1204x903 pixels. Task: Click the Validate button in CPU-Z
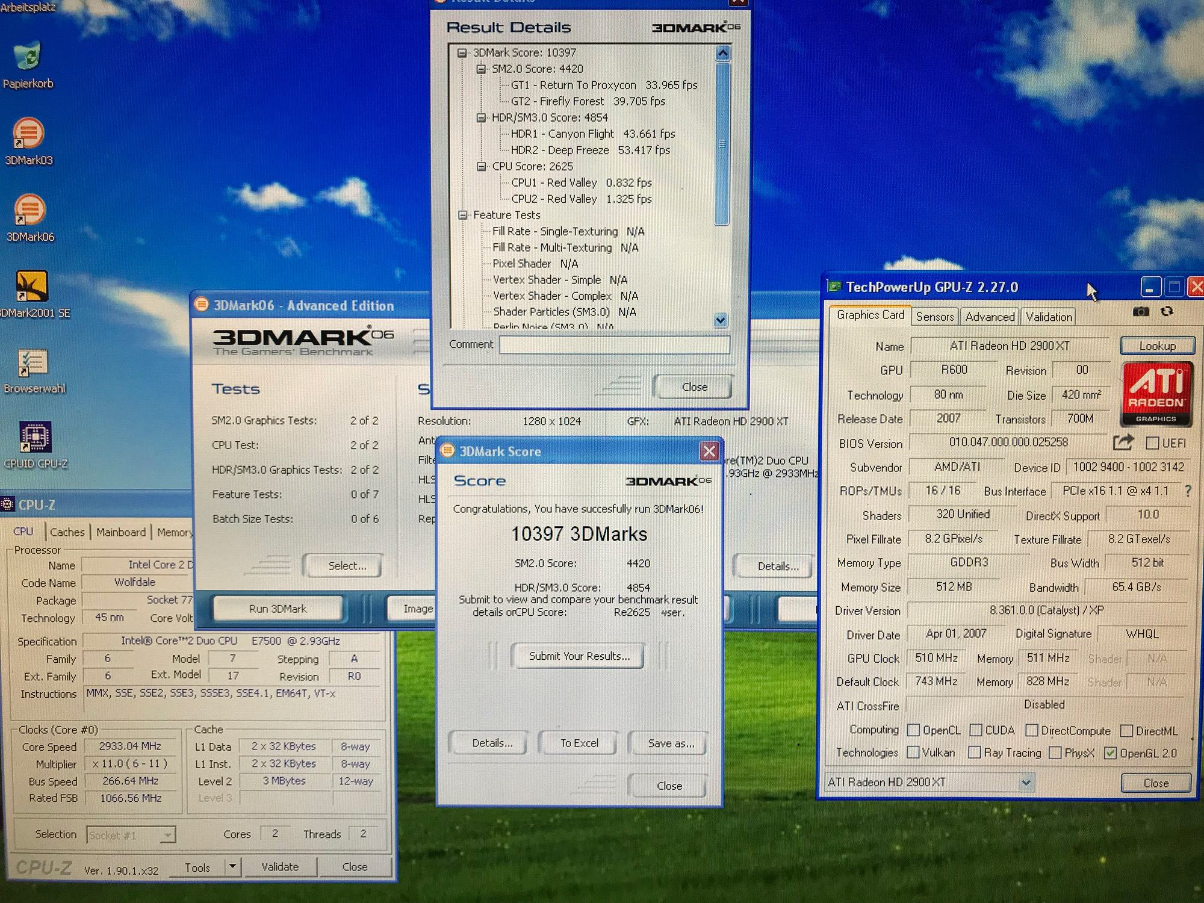(x=280, y=866)
